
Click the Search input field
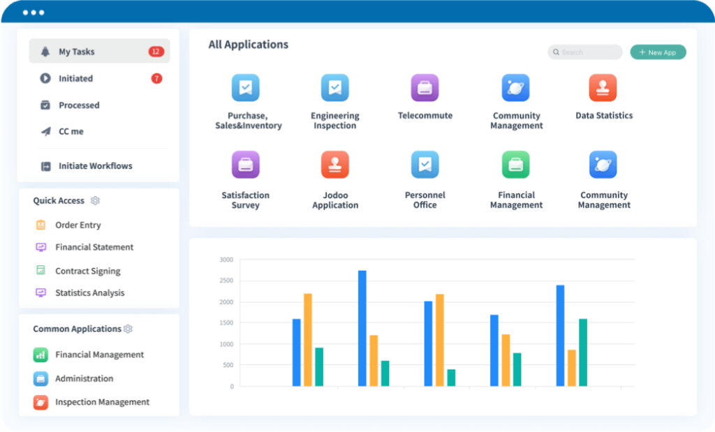(x=584, y=52)
